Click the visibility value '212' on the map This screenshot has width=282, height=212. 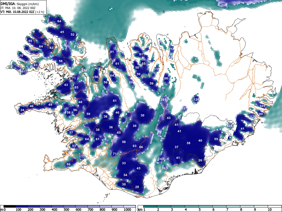tap(171, 49)
